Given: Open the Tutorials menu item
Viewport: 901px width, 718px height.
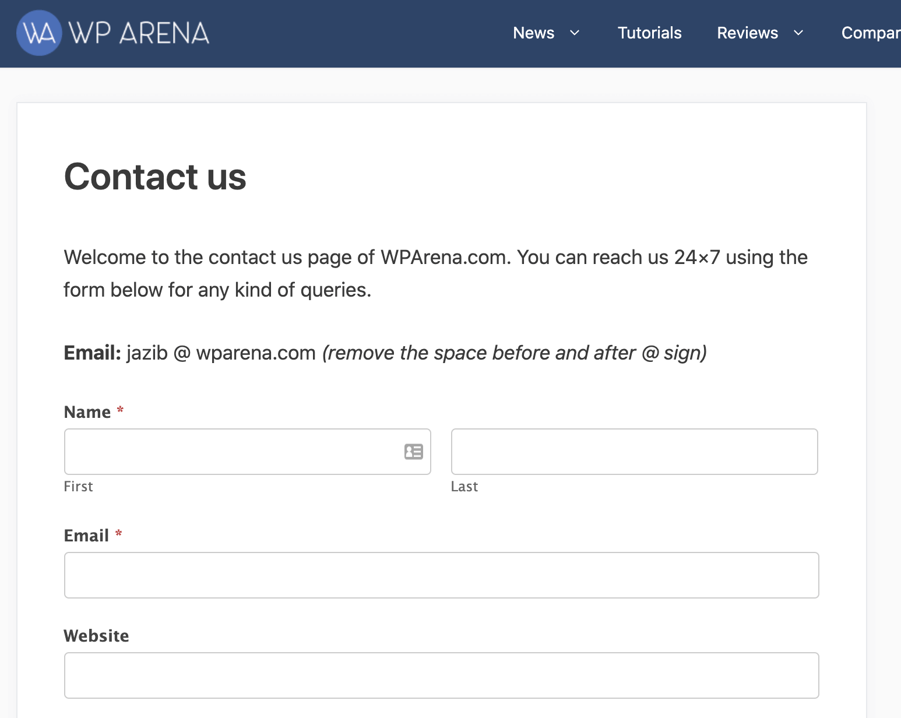Looking at the screenshot, I should (x=649, y=33).
